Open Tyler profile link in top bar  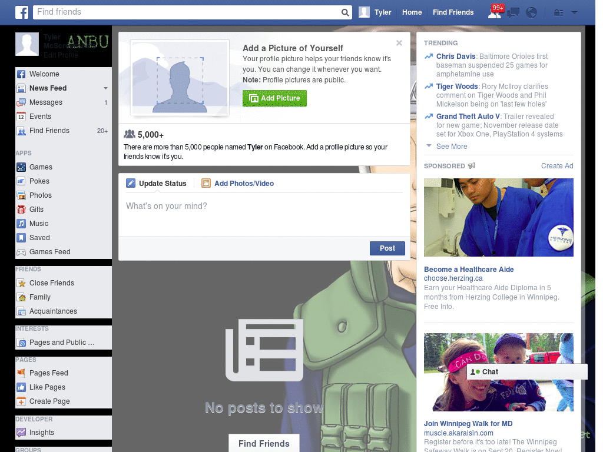(x=383, y=12)
